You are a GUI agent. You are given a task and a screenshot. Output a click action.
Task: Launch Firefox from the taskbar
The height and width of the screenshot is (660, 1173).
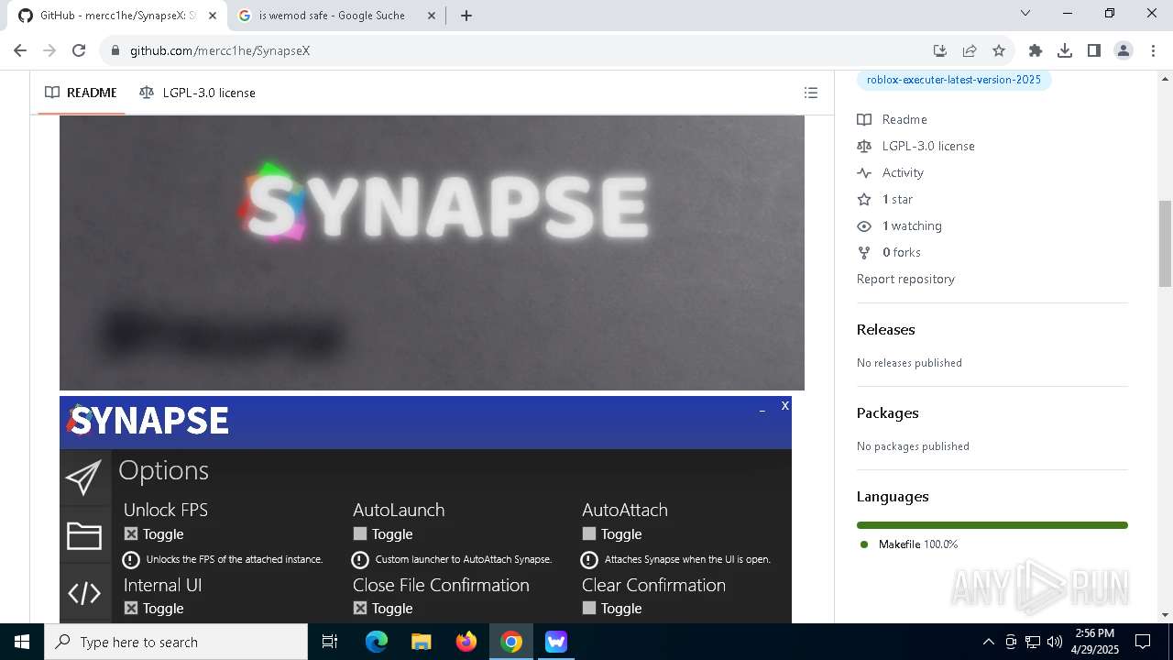point(466,642)
